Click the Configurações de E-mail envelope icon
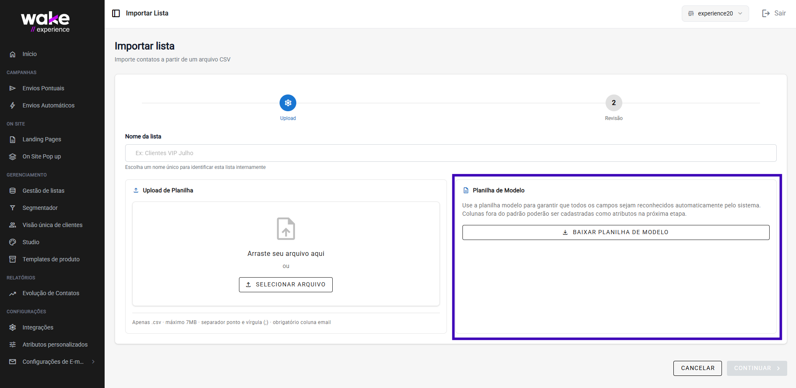The width and height of the screenshot is (796, 388). coord(13,362)
